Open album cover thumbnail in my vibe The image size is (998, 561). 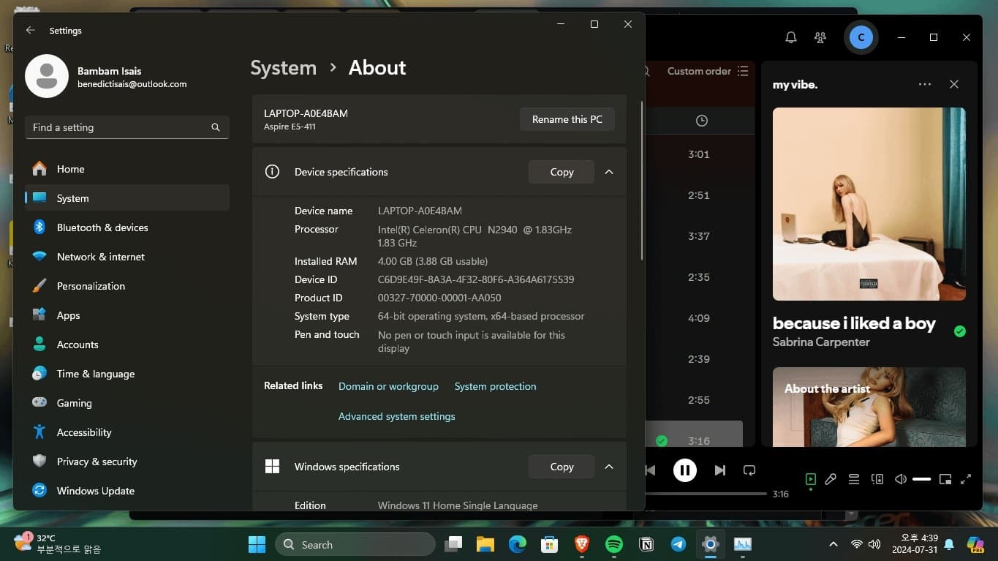(869, 204)
